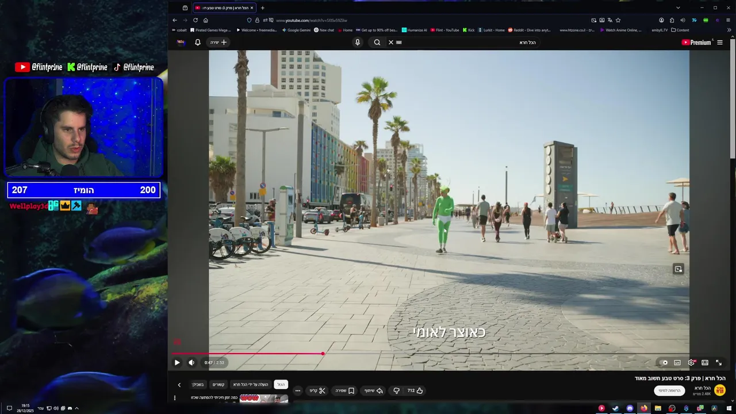Play the YouTube video
Screen dimensions: 736x414
(177, 362)
